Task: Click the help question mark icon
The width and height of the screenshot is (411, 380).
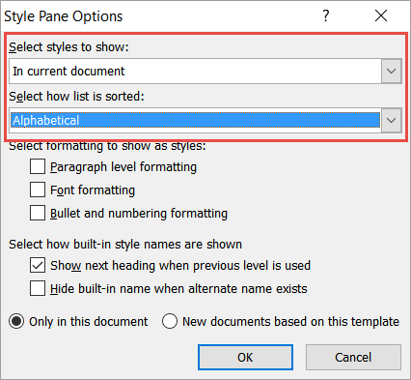Action: tap(326, 15)
